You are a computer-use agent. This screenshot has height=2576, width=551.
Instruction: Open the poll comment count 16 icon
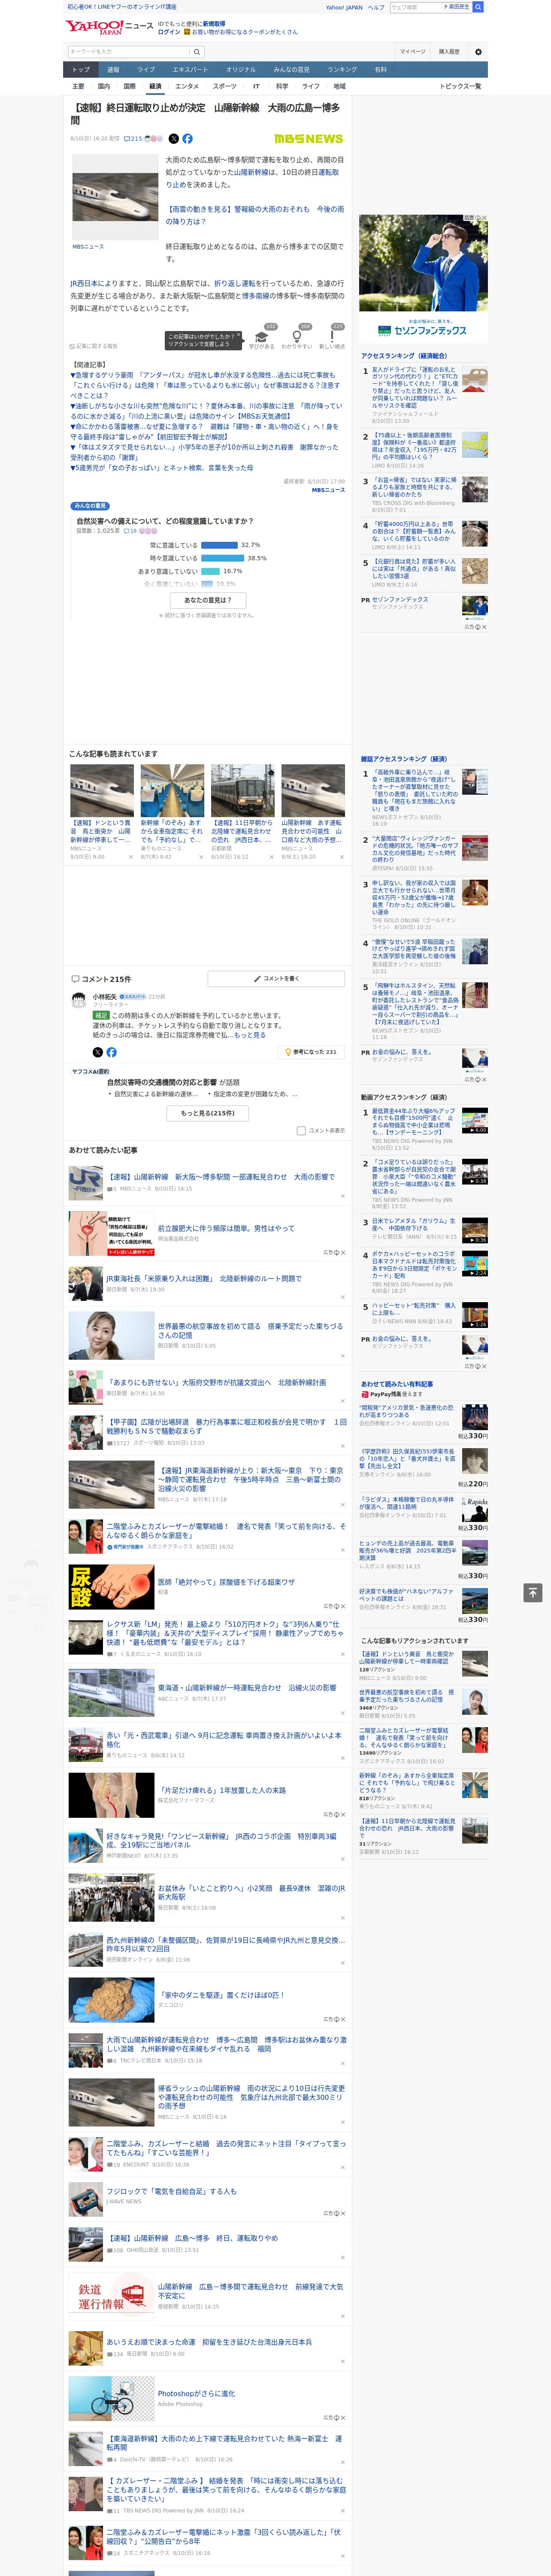131,531
